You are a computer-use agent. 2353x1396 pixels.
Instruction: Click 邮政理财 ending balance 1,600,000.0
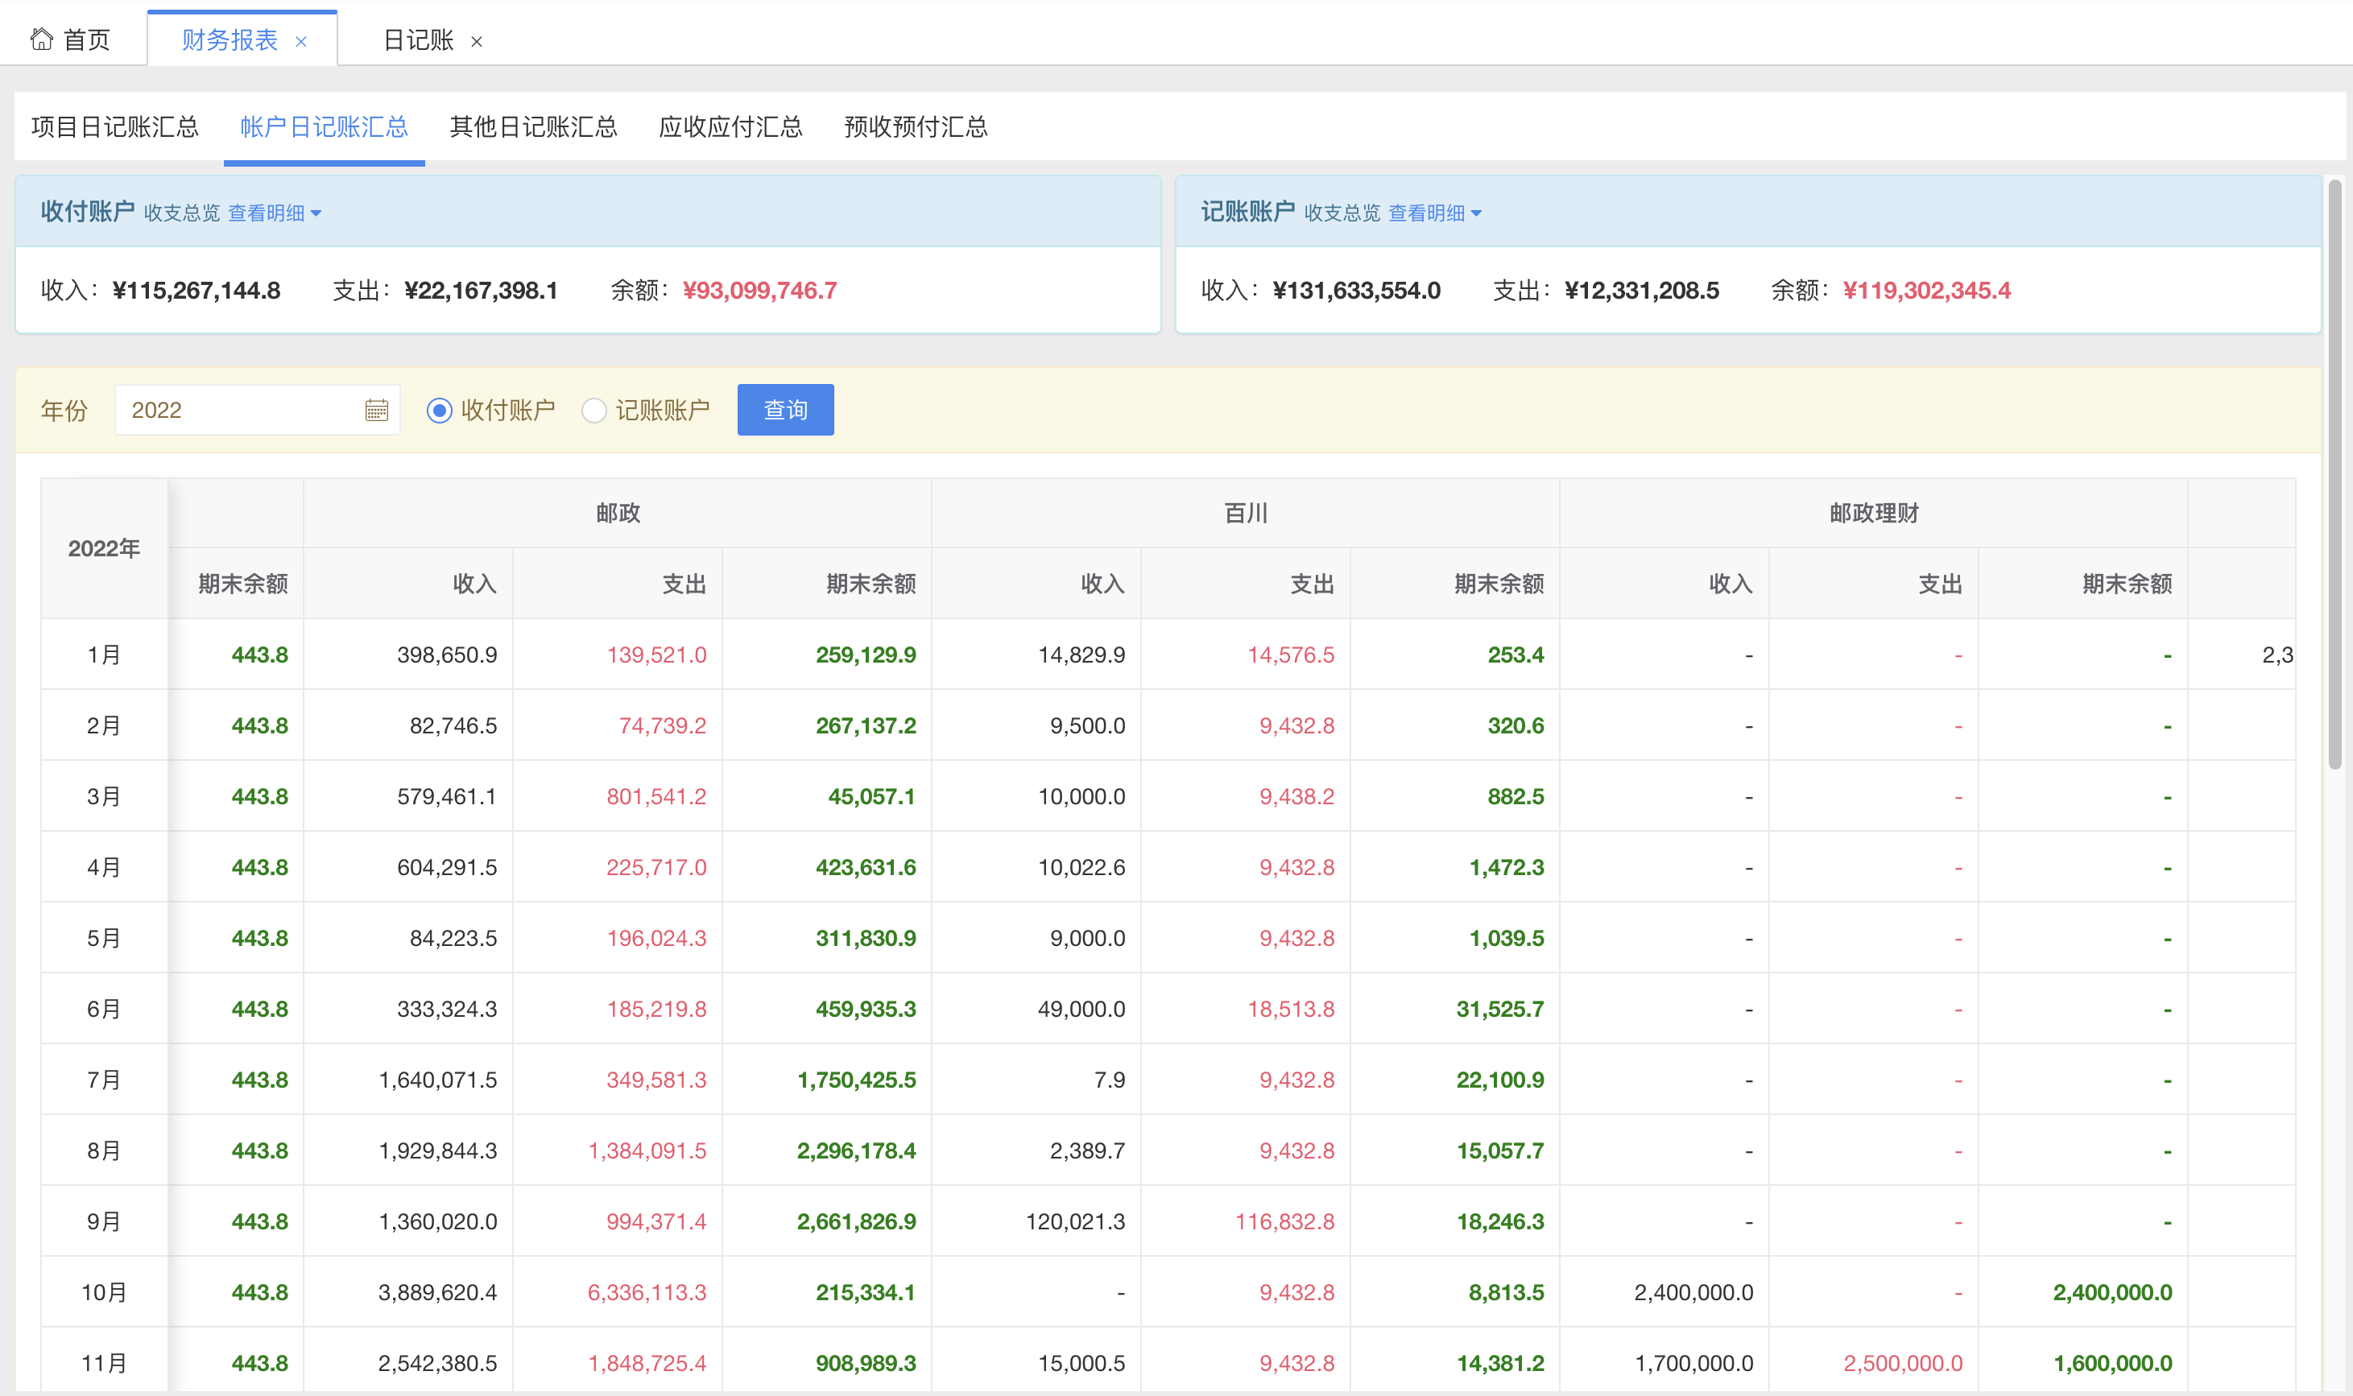click(x=2112, y=1363)
